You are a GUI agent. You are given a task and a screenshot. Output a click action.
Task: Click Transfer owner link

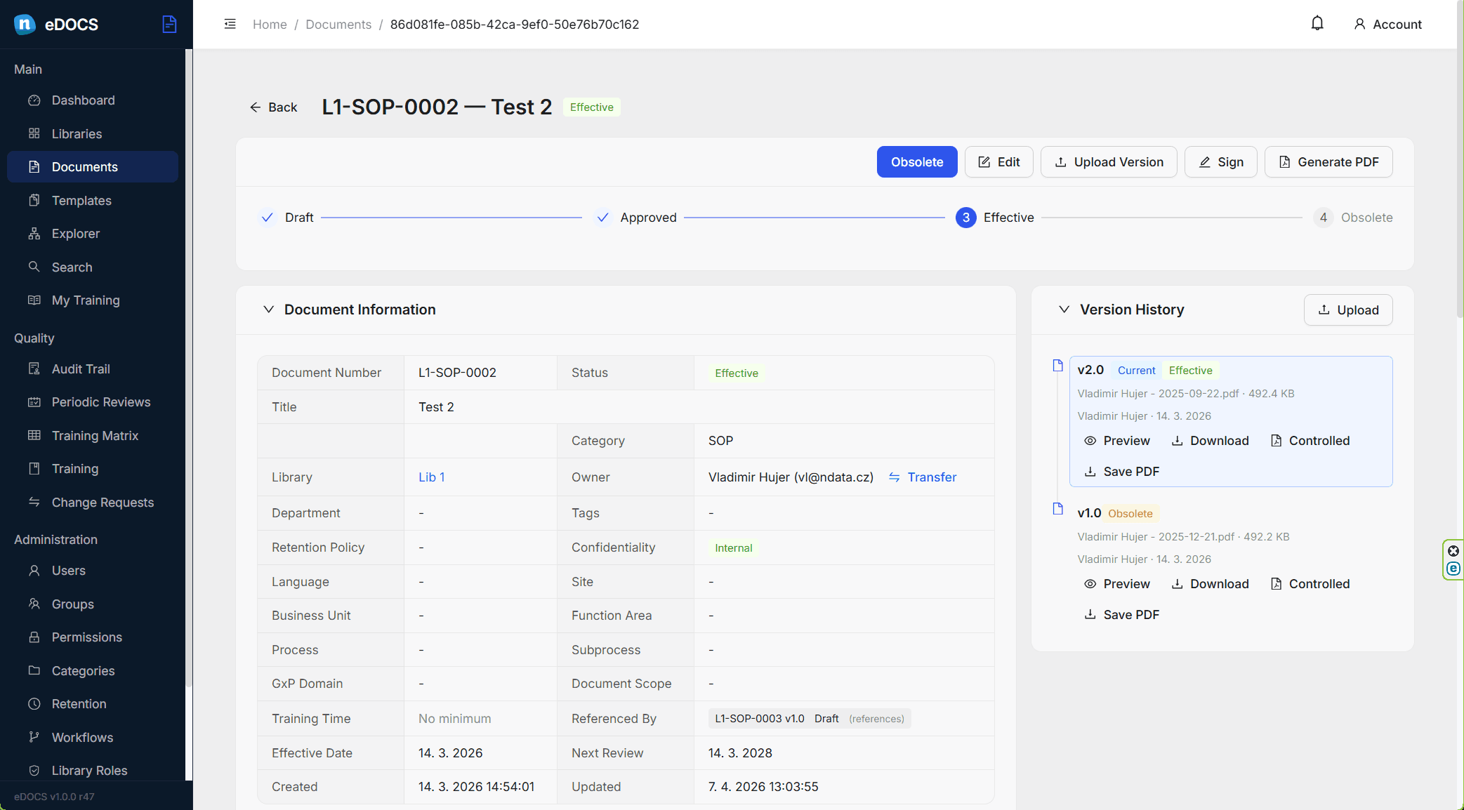tap(923, 477)
